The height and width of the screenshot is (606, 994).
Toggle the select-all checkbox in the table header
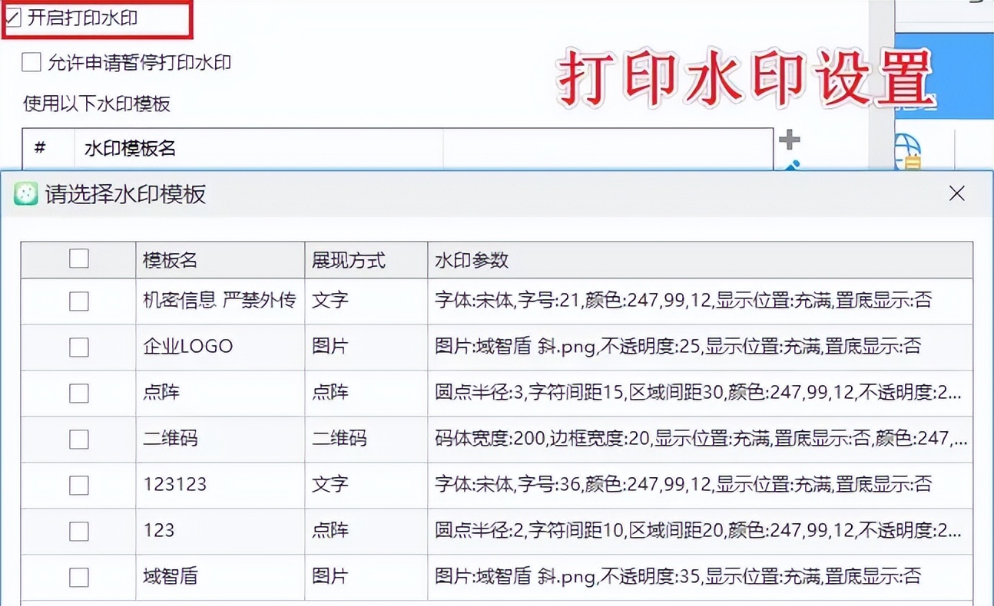[x=78, y=259]
